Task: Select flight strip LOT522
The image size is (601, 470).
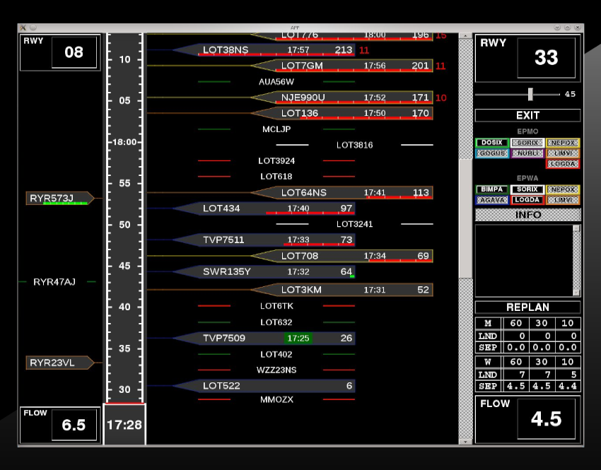Action: (269, 386)
